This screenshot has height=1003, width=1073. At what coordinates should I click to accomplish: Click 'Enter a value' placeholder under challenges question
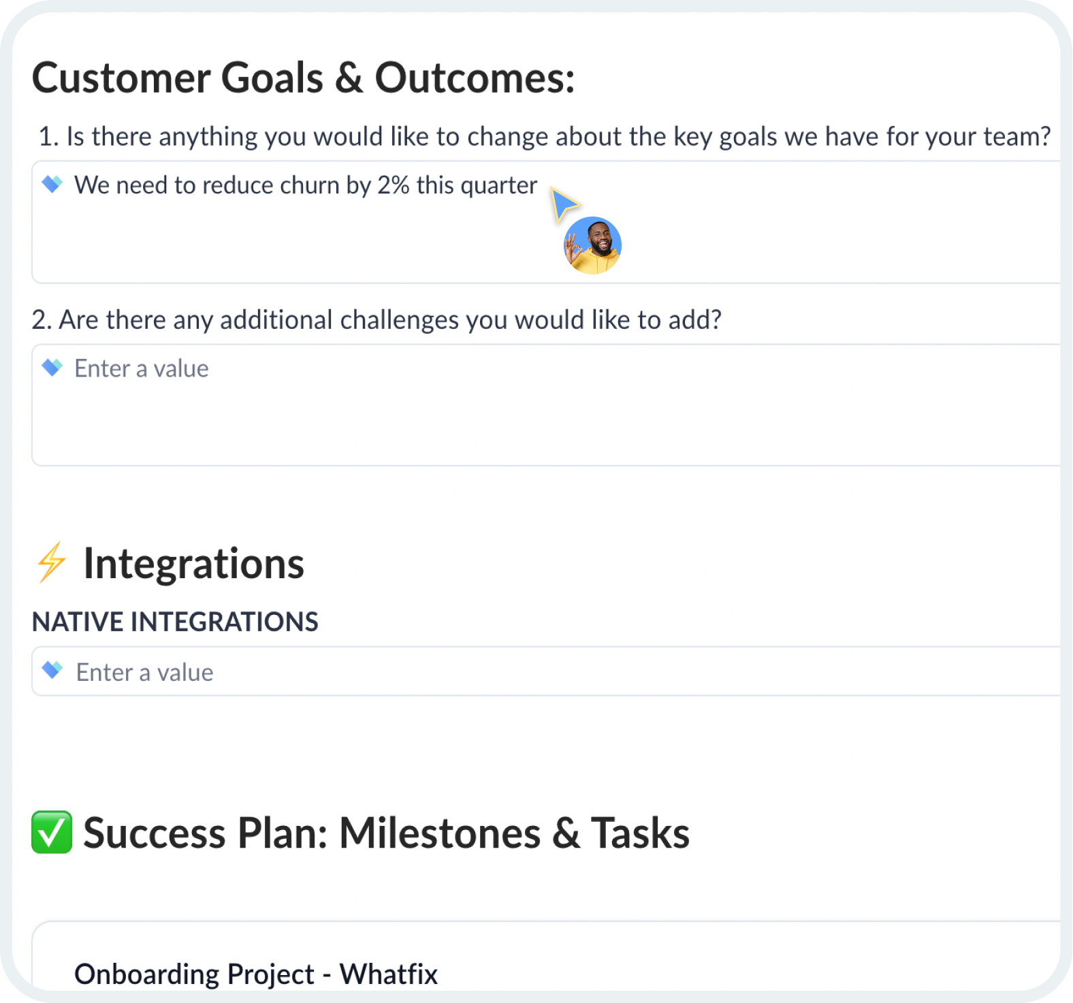(x=142, y=368)
